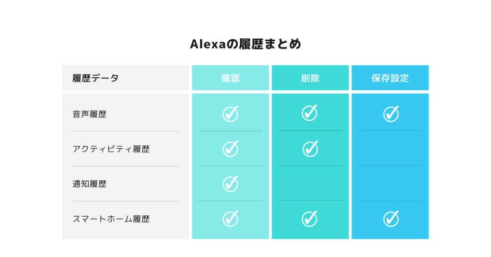
Task: Select the 確認 column header
Action: (231, 78)
